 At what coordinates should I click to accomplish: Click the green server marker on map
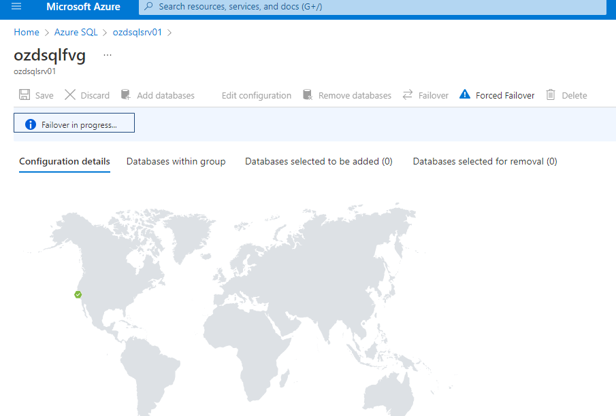tap(78, 294)
